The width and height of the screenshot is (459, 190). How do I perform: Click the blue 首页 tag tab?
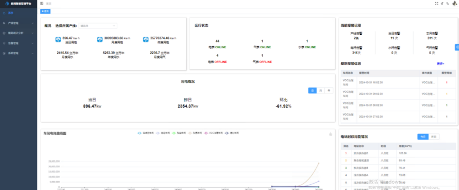click(x=45, y=11)
